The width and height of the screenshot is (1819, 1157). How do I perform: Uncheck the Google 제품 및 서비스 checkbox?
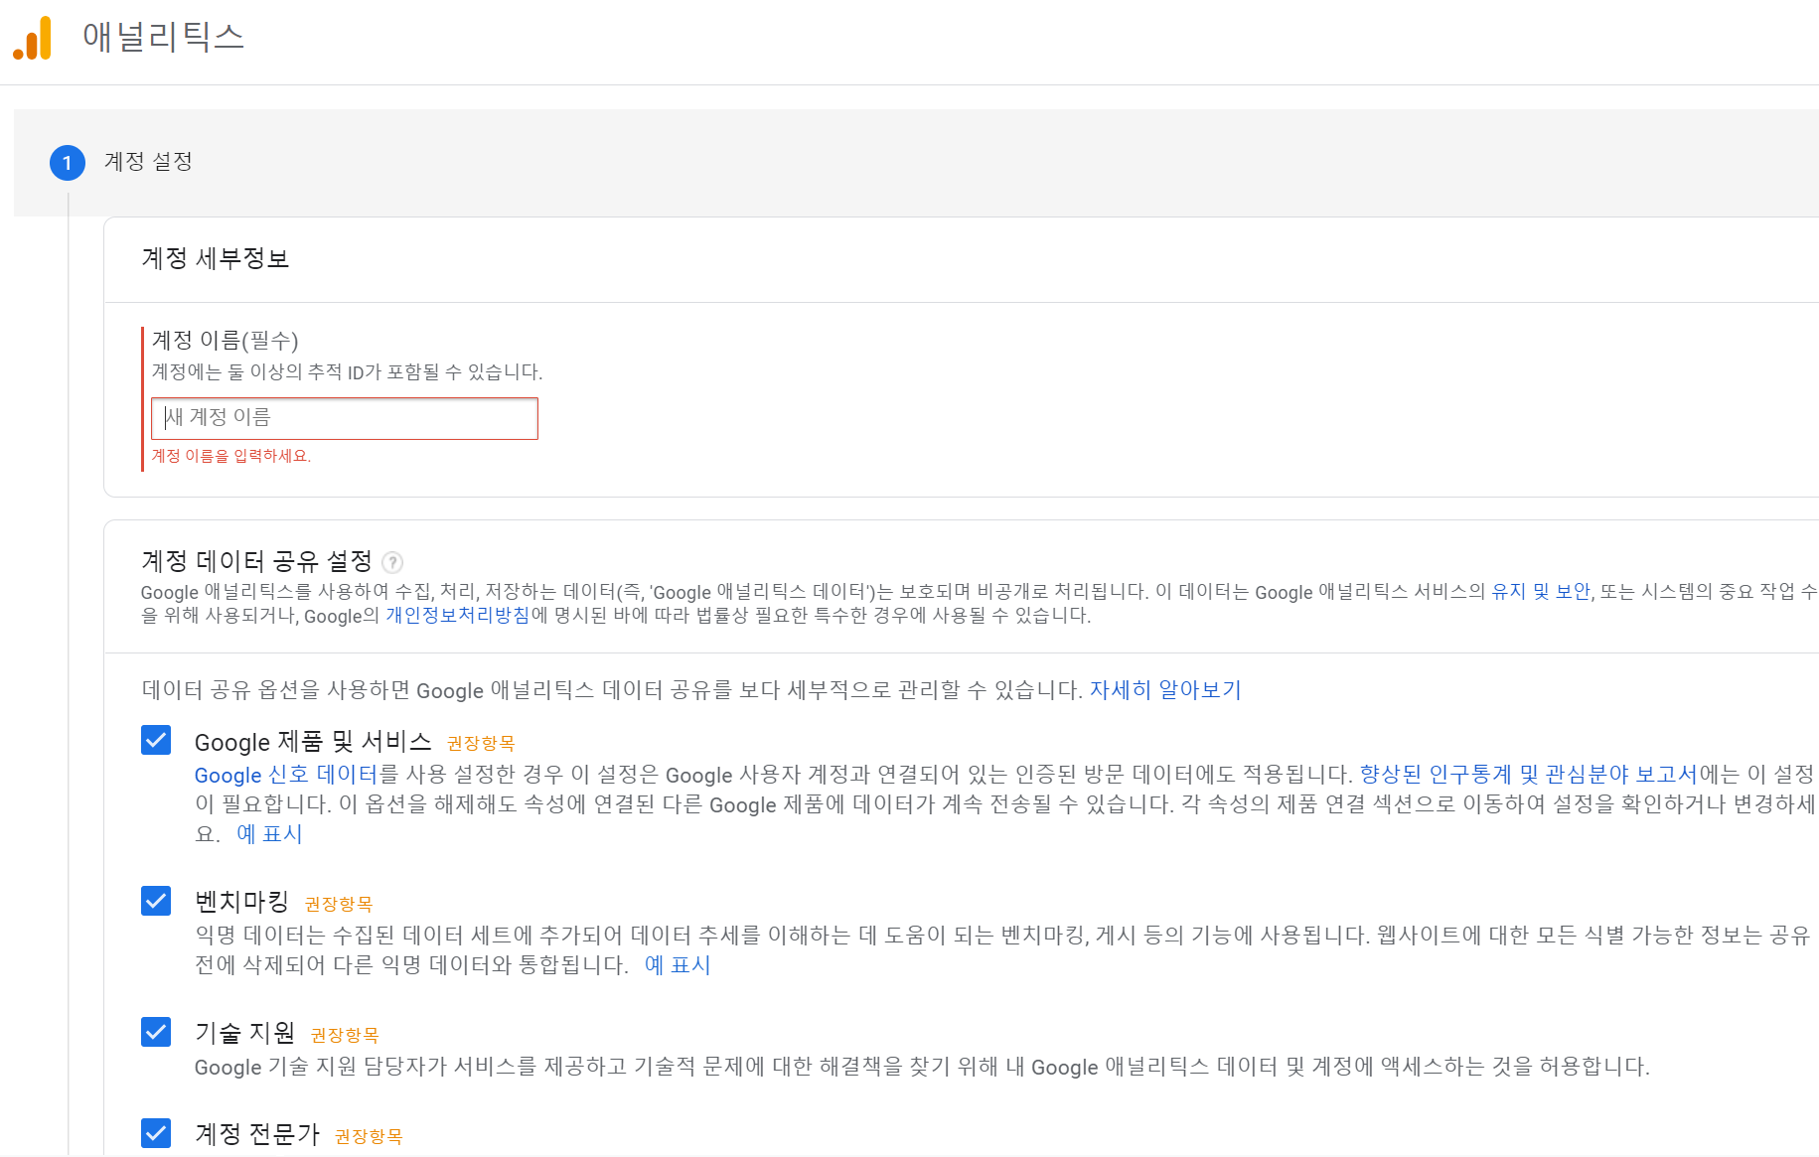point(156,740)
